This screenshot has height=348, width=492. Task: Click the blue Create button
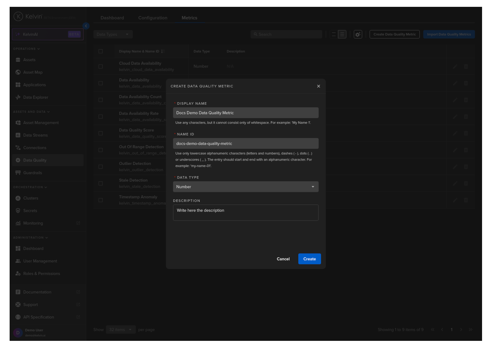(x=309, y=259)
